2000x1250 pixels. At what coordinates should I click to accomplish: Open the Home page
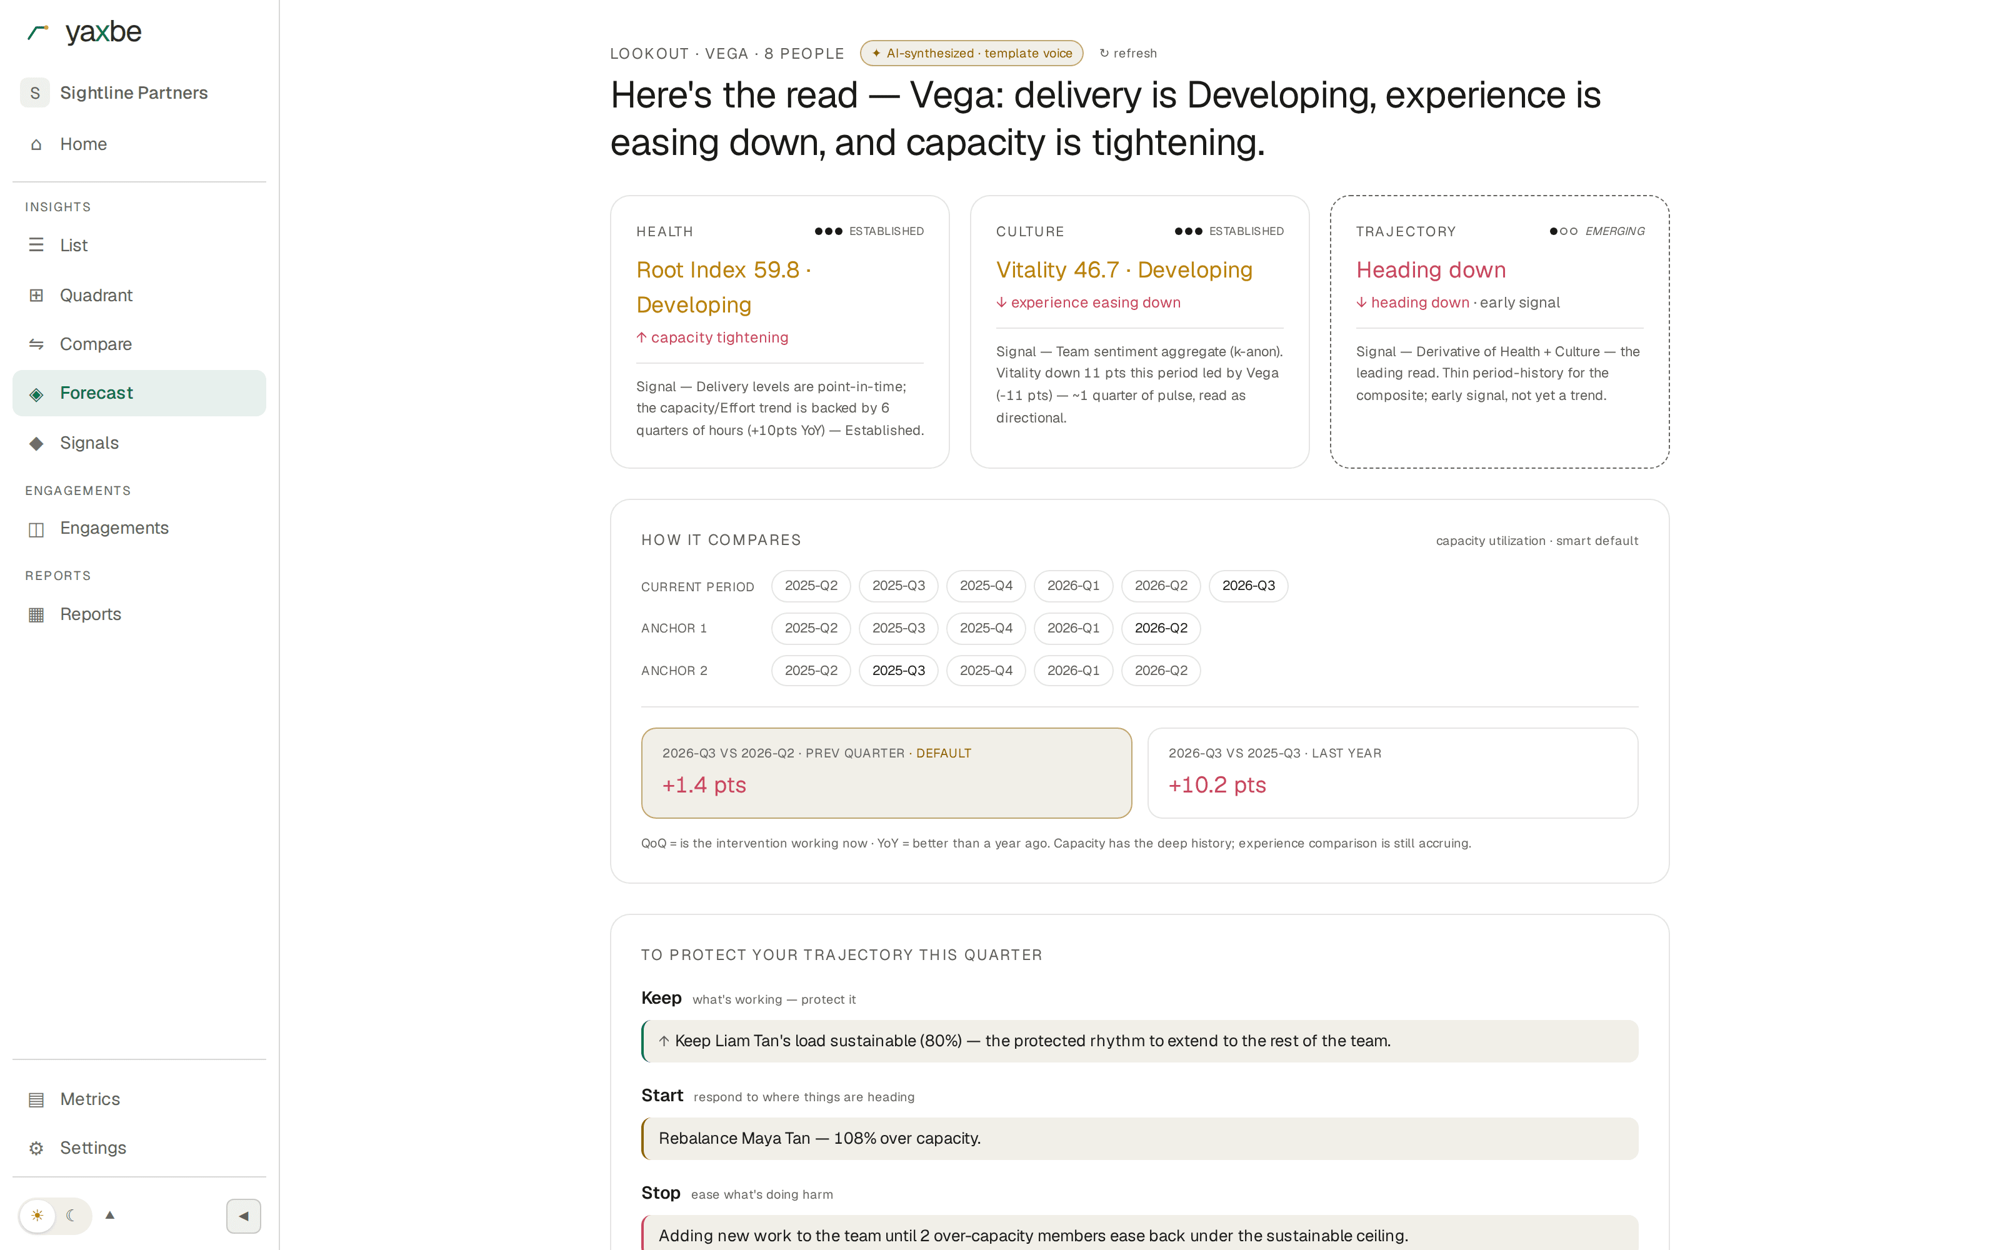pyautogui.click(x=139, y=144)
